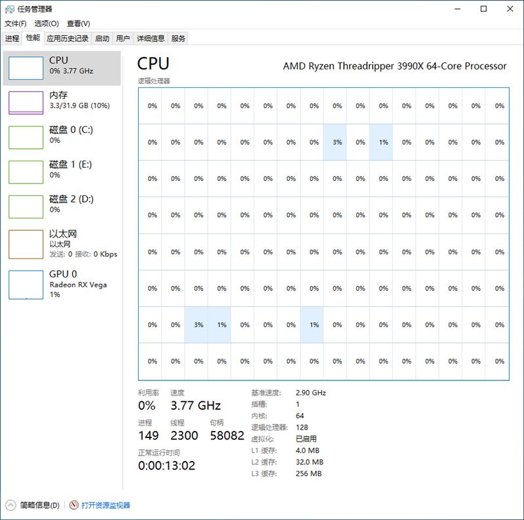Select the 以太网 Ethernet graph thumbnail
Screen dimensions: 524x520
coord(26,245)
